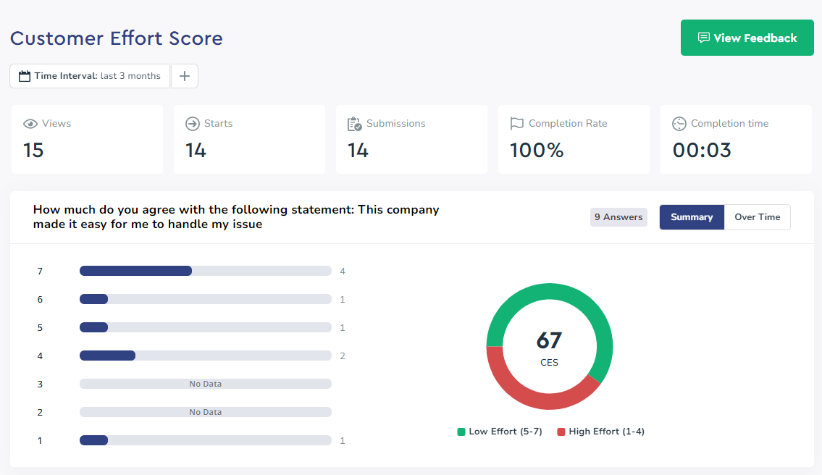
Task: Click the plus icon to add filter
Action: pos(184,76)
